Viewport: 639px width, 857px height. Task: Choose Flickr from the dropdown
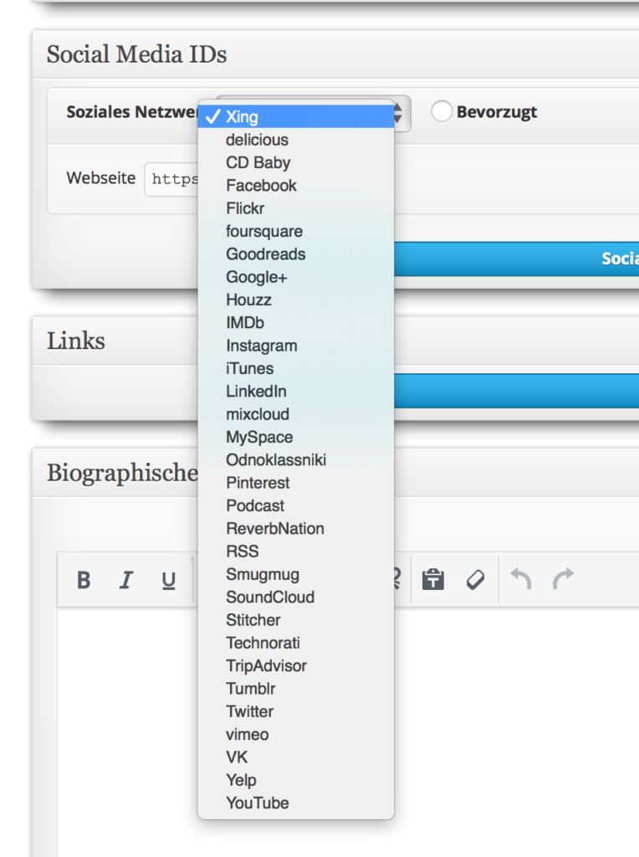coord(295,208)
